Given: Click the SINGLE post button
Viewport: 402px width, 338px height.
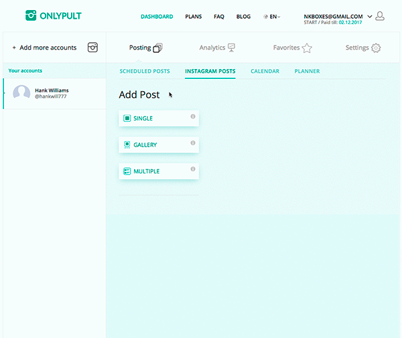Looking at the screenshot, I should click(x=159, y=118).
